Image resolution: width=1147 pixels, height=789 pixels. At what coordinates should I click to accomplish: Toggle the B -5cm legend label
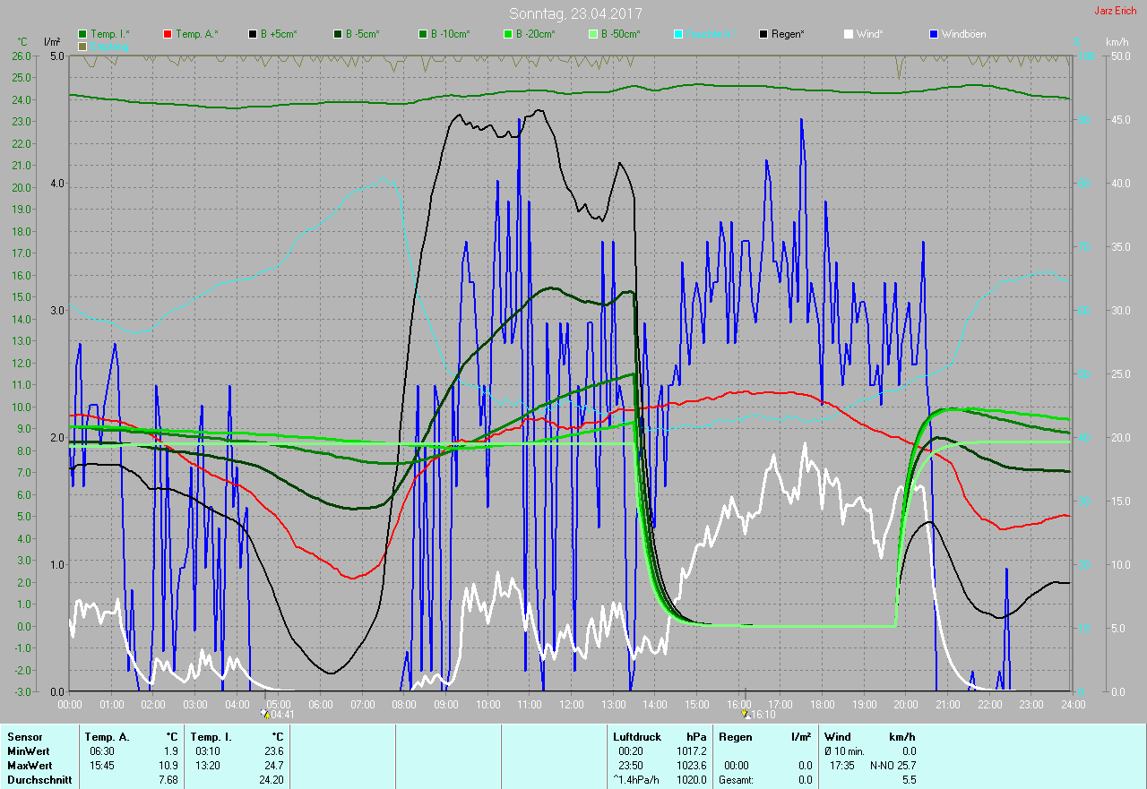pyautogui.click(x=364, y=34)
